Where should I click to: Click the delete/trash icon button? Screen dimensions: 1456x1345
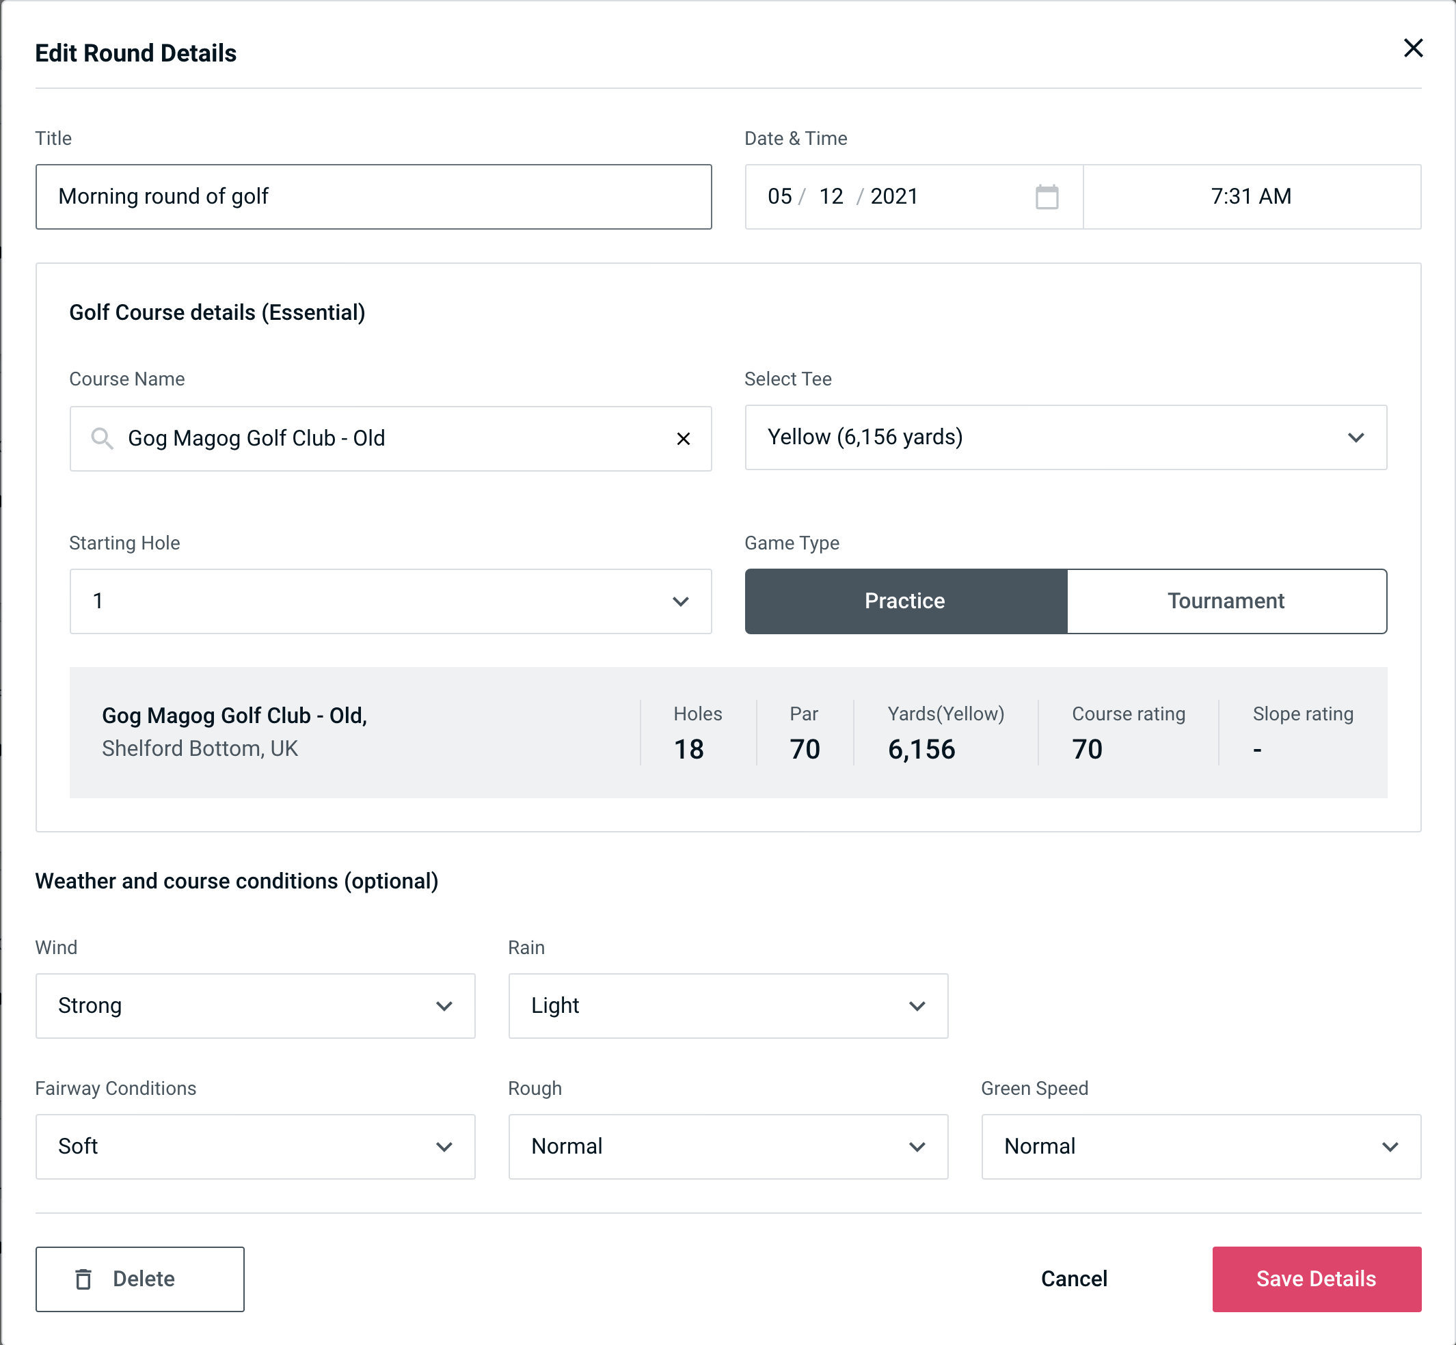(x=85, y=1279)
